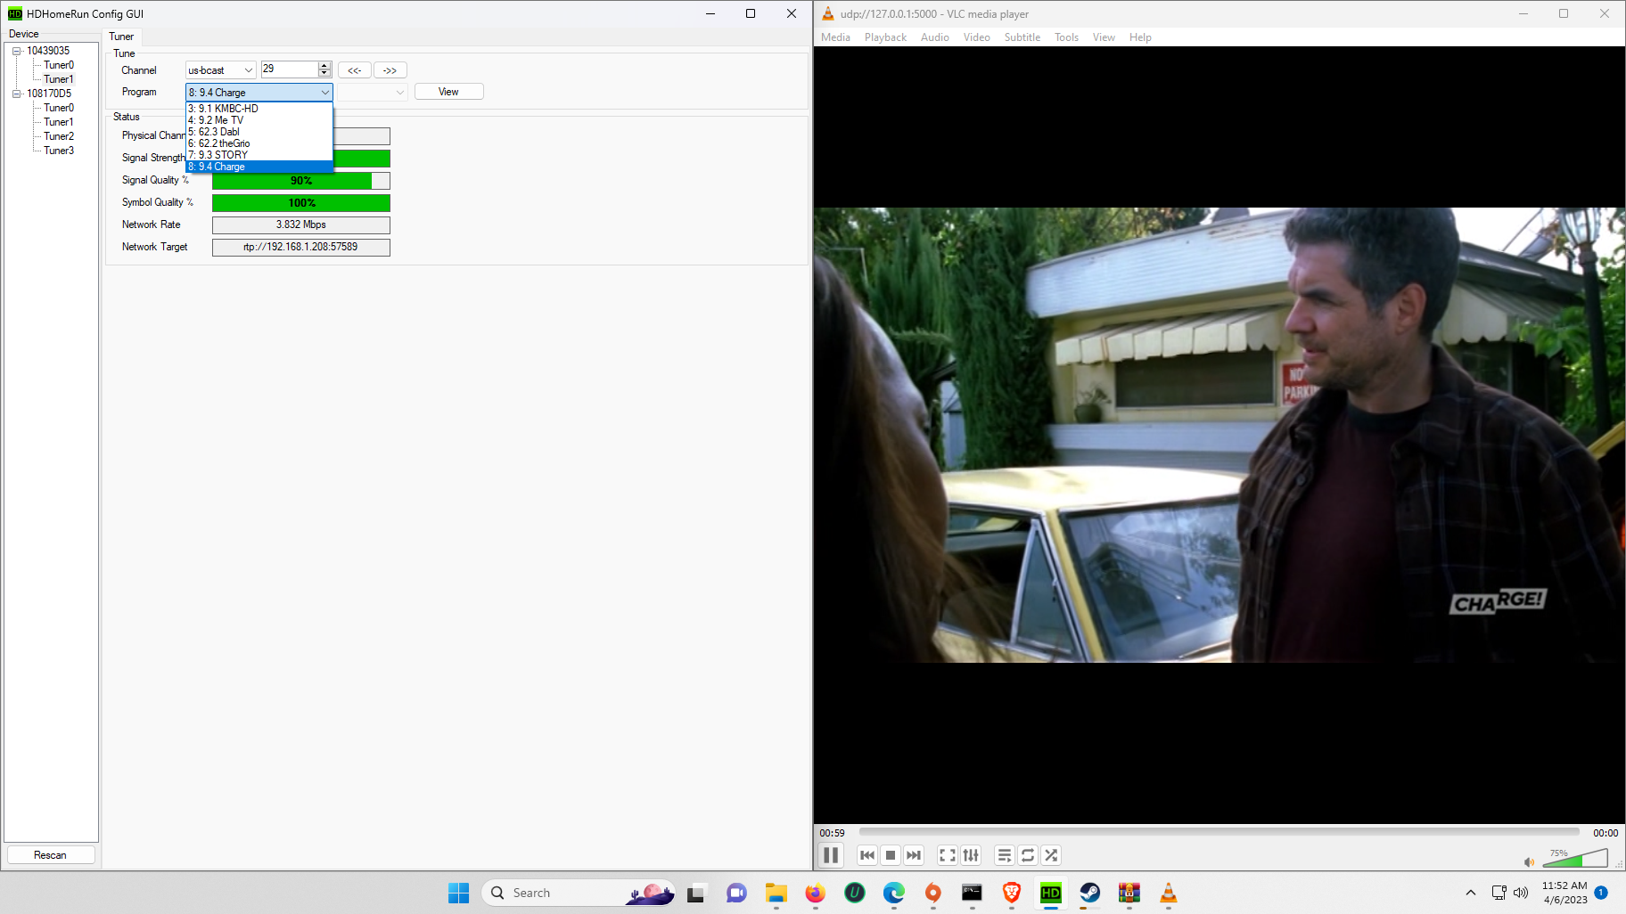Screen dimensions: 1626x914
Task: Click the Signal Quality 90% bar
Action: point(301,181)
